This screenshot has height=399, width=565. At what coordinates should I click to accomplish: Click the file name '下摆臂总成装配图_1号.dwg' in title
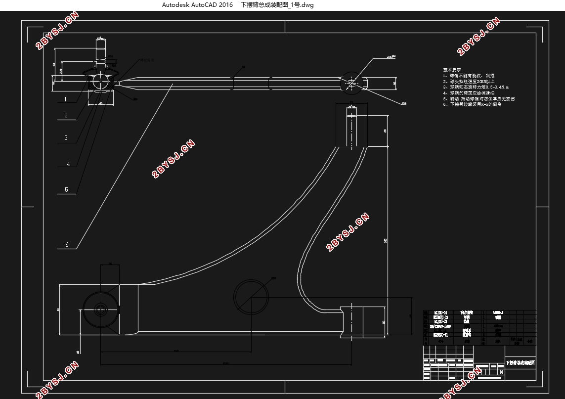(277, 5)
